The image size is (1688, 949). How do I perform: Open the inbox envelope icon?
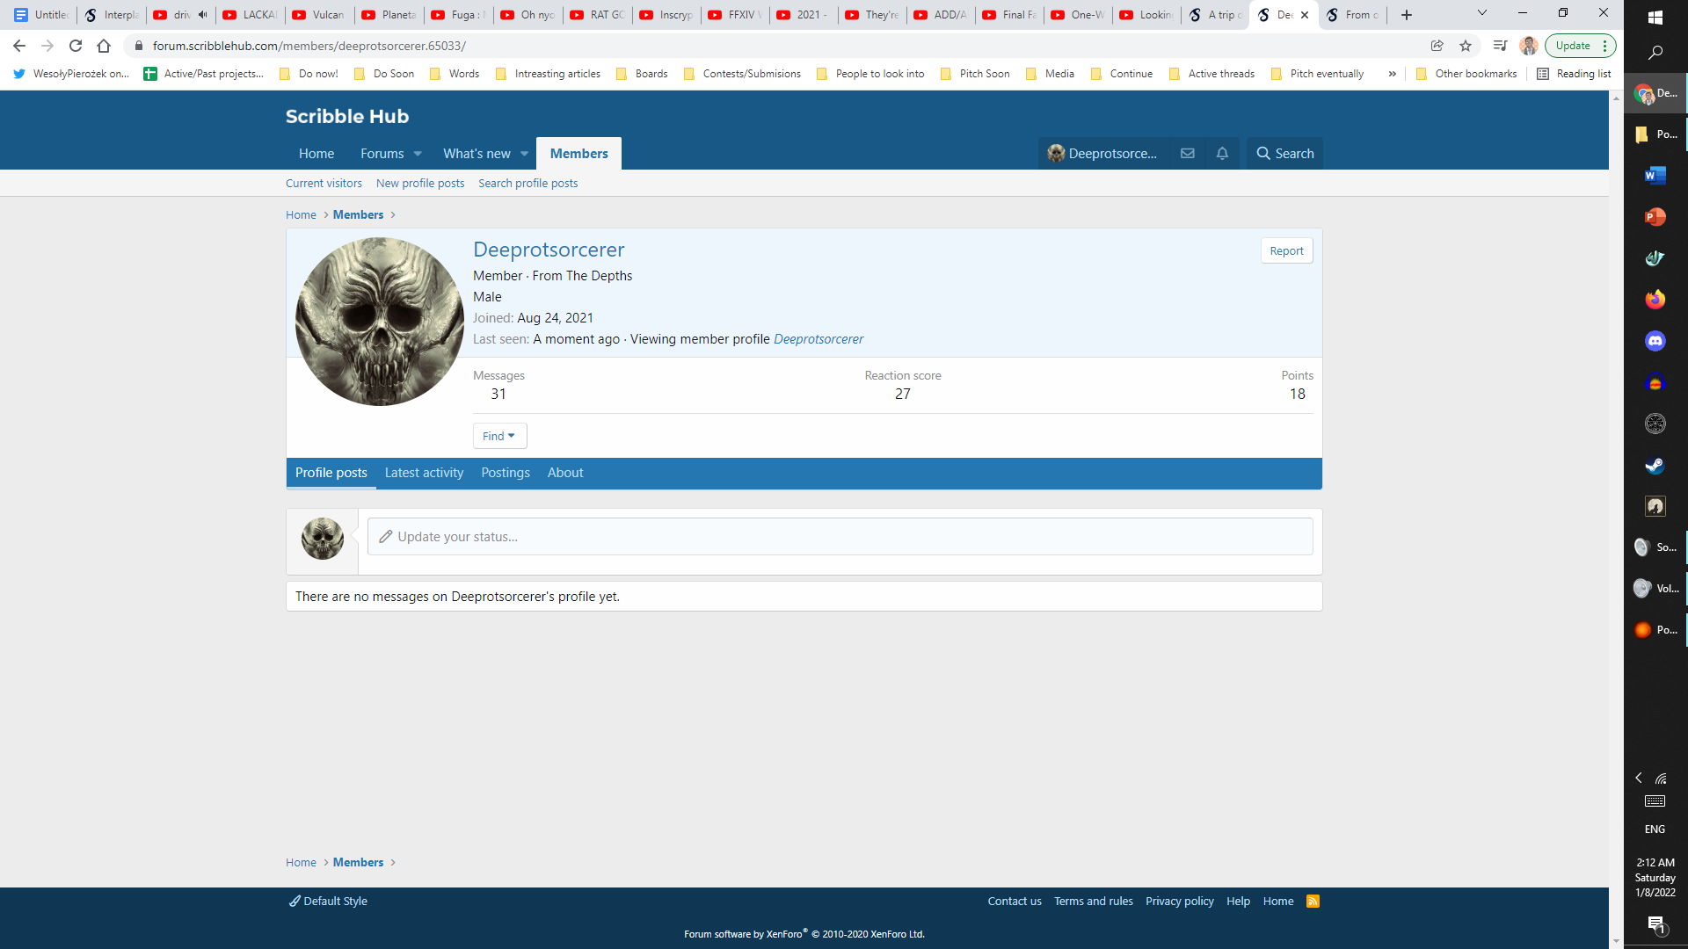tap(1187, 153)
